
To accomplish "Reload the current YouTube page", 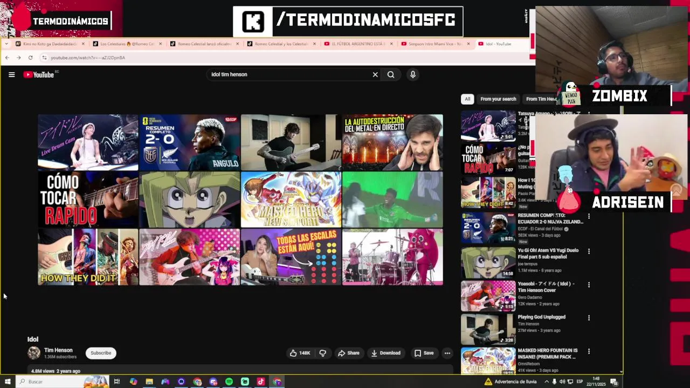I will pos(30,58).
